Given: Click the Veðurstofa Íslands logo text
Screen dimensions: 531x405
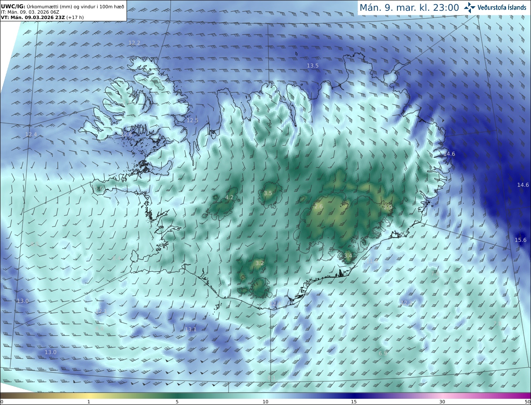Looking at the screenshot, I should [502, 7].
